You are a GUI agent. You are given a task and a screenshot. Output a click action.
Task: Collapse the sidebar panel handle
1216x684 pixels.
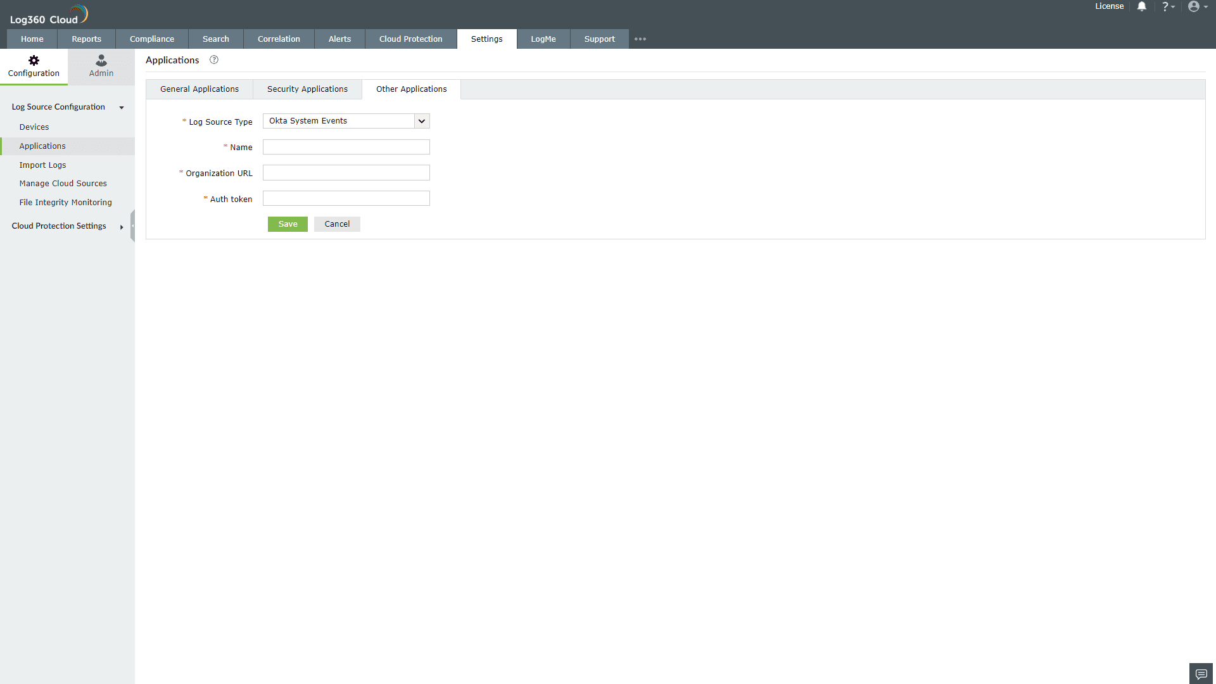click(x=132, y=226)
